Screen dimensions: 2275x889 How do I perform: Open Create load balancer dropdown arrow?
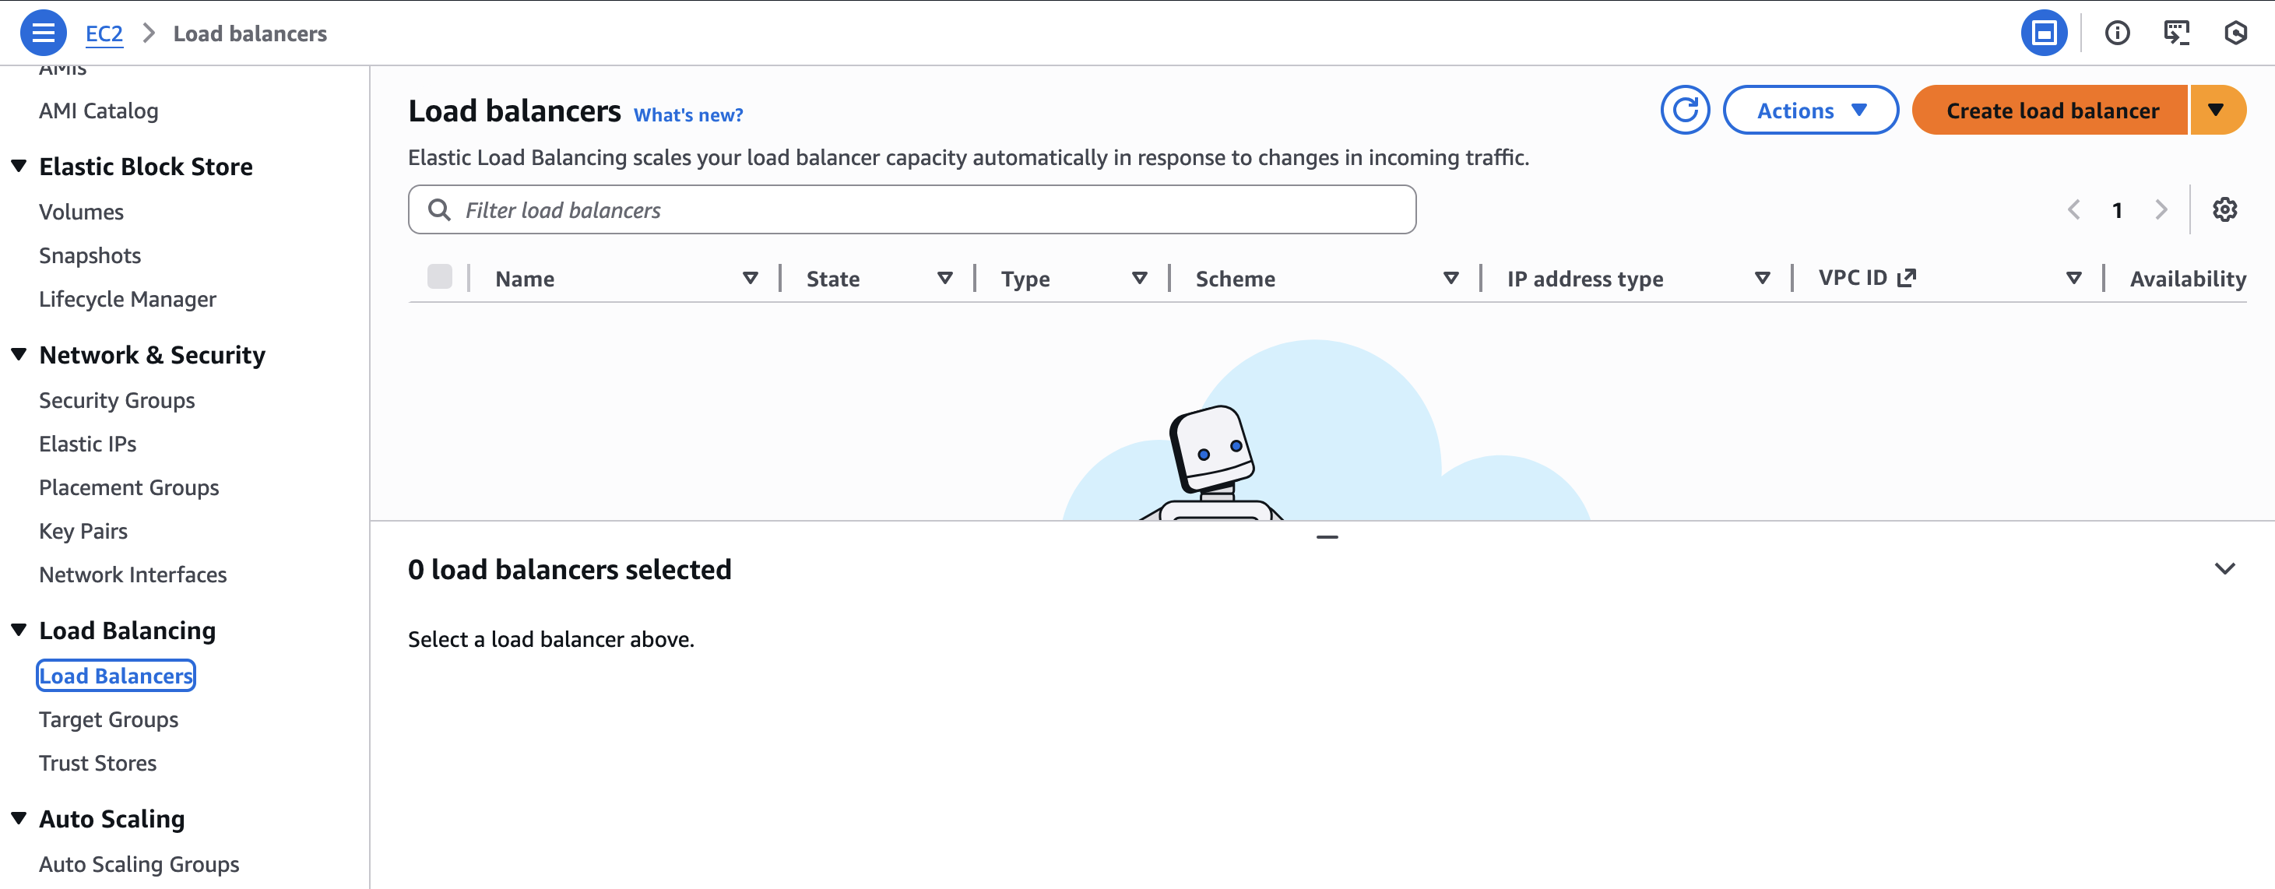click(x=2215, y=111)
